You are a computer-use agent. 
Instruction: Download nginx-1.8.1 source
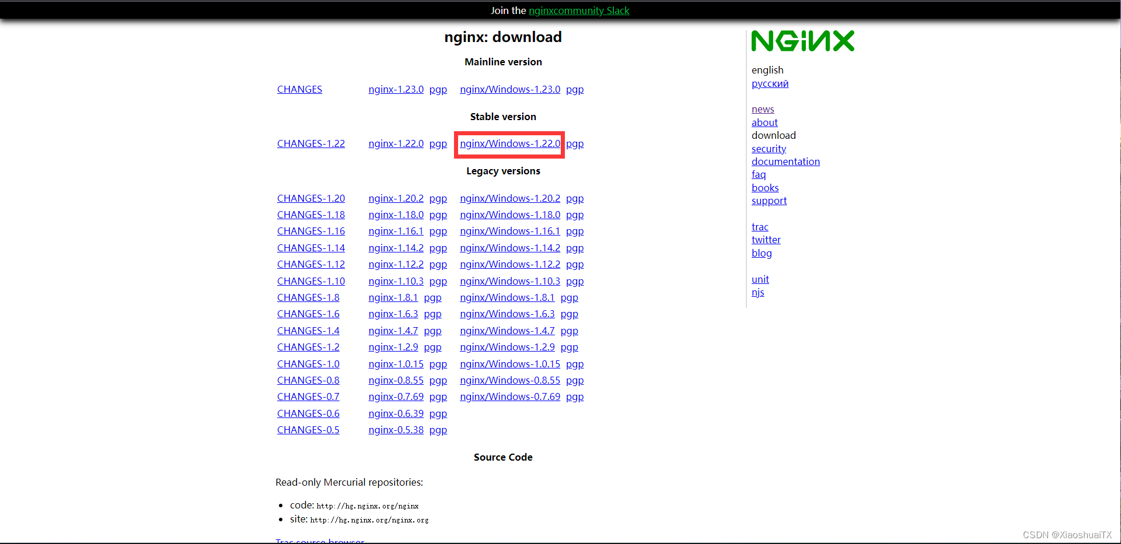coord(393,297)
